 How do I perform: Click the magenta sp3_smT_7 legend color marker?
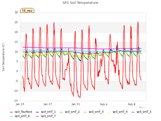click(x=37, y=116)
